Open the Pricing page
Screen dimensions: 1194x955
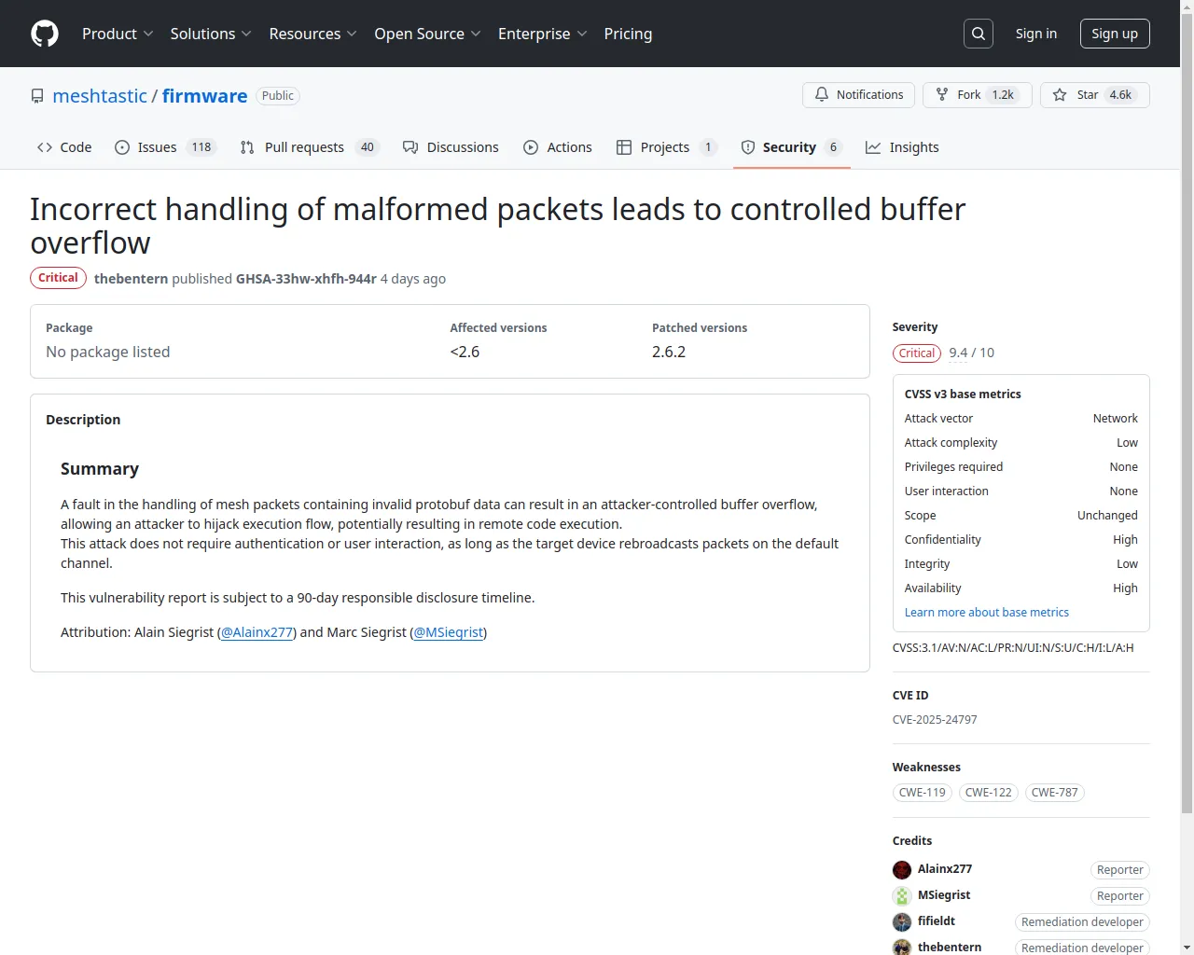[x=628, y=34]
